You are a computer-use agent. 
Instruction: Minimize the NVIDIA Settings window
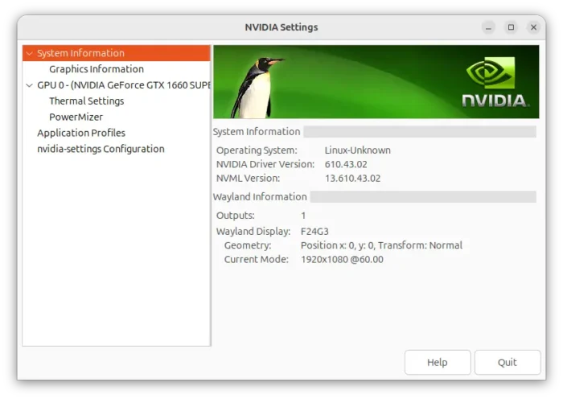(x=488, y=27)
